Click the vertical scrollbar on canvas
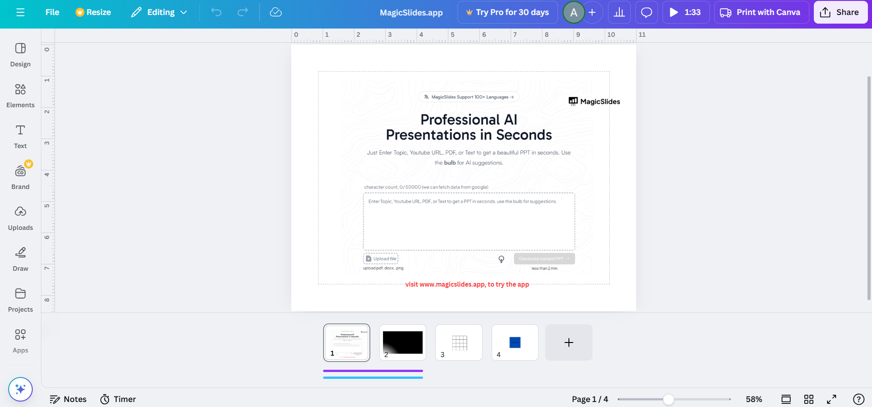Image resolution: width=872 pixels, height=407 pixels. coord(869,188)
